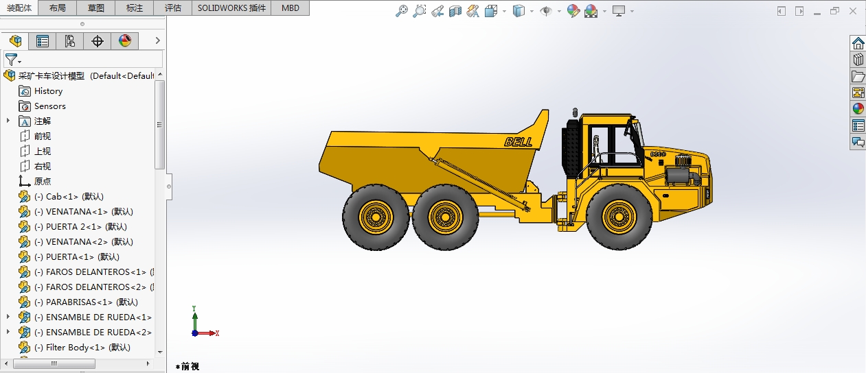Screen dimensions: 866x373
Task: Open the Hide/Show Items dropdown arrow
Action: (559, 11)
